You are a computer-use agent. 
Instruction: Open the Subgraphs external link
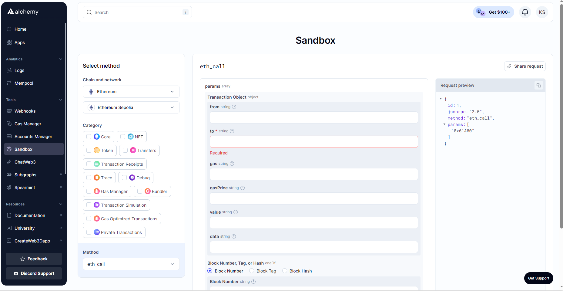click(34, 175)
